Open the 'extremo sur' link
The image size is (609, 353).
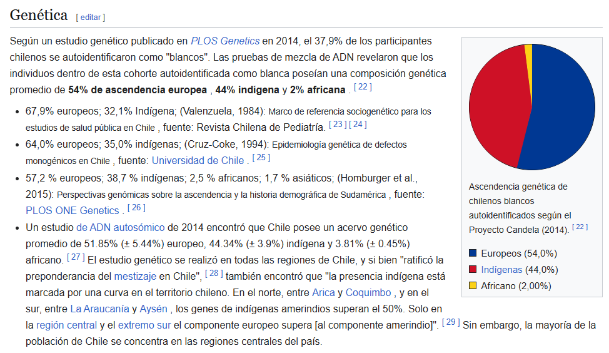click(x=144, y=325)
